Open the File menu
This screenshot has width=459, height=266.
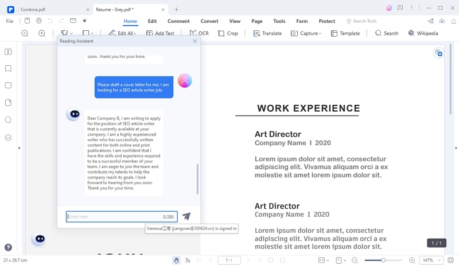10,21
